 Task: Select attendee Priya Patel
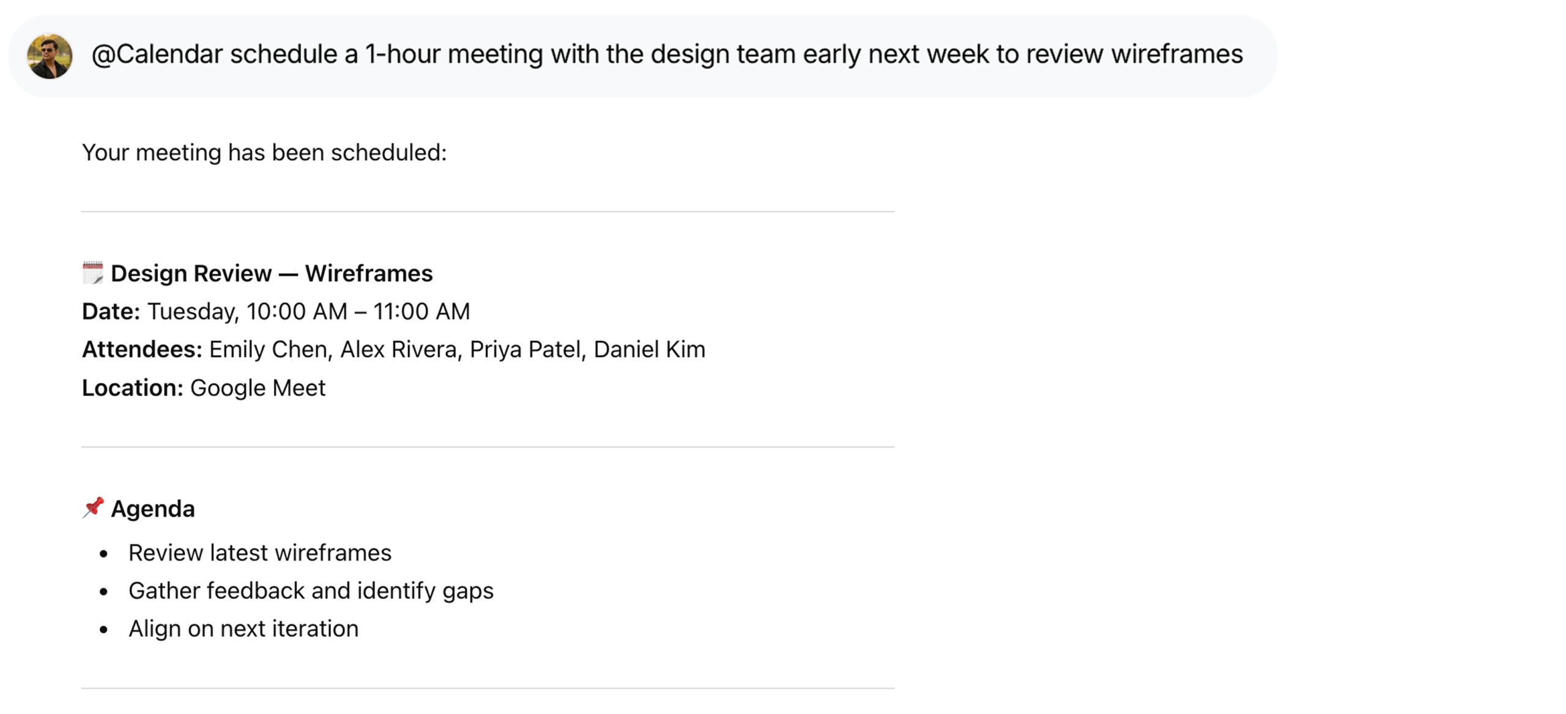click(x=526, y=349)
